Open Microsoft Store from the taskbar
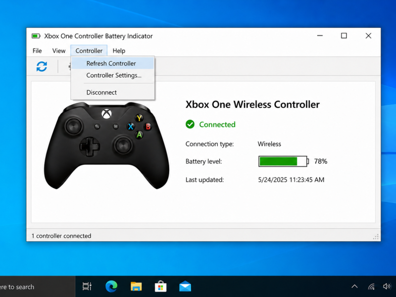This screenshot has width=396, height=297. point(160,287)
